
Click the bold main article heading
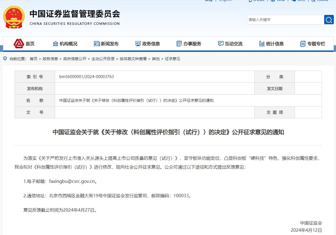(168, 132)
